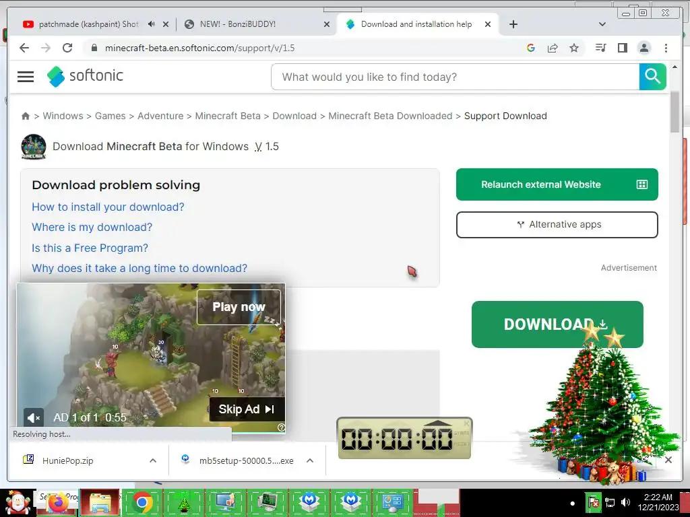690x517 pixels.
Task: Click the browser forward arrow
Action: point(46,48)
